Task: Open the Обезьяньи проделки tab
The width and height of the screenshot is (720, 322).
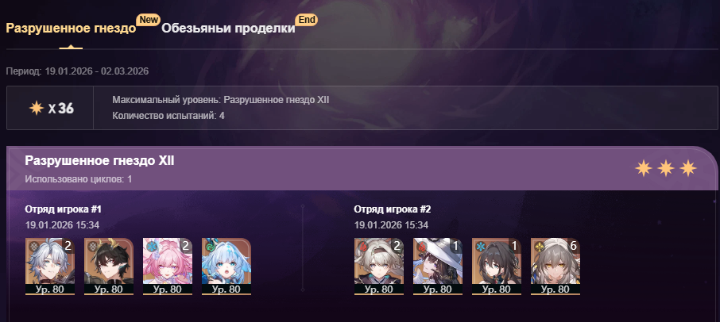Action: point(228,29)
